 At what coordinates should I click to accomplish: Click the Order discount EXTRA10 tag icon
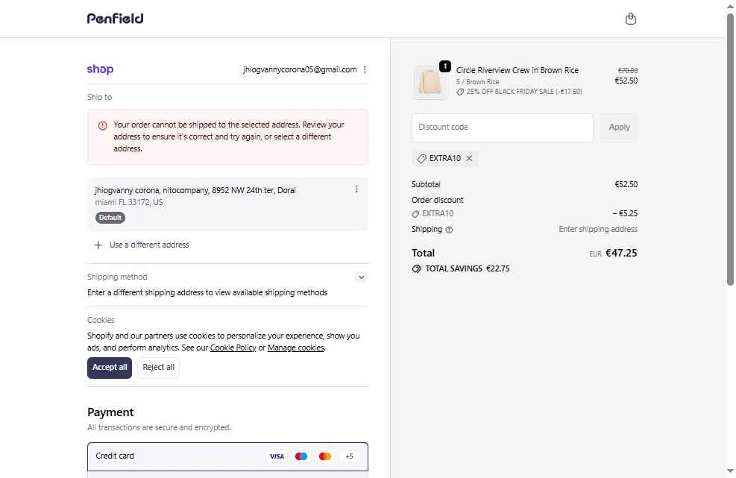pyautogui.click(x=415, y=214)
